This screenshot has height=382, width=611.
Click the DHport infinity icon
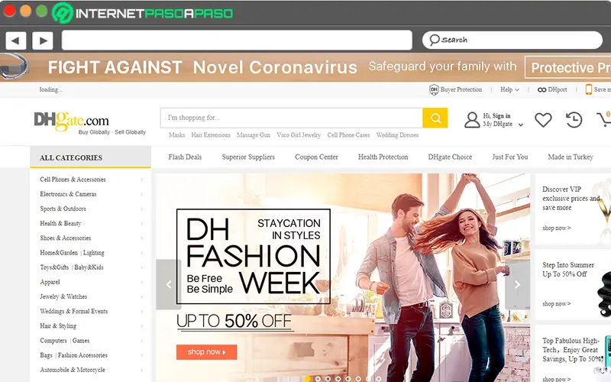click(541, 89)
